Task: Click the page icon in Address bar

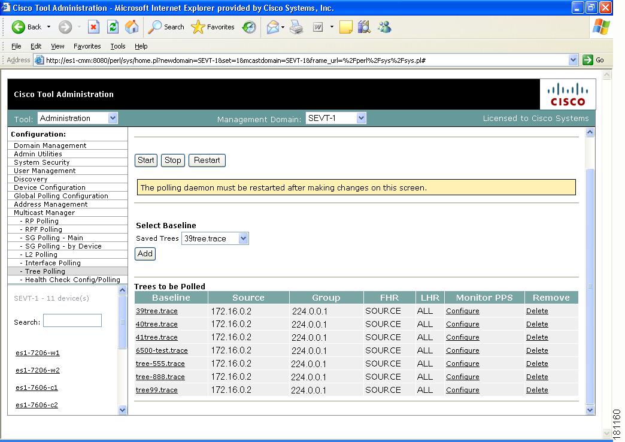Action: (39, 60)
